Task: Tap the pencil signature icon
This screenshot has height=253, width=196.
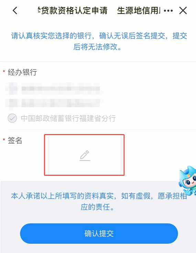Action: (x=85, y=155)
